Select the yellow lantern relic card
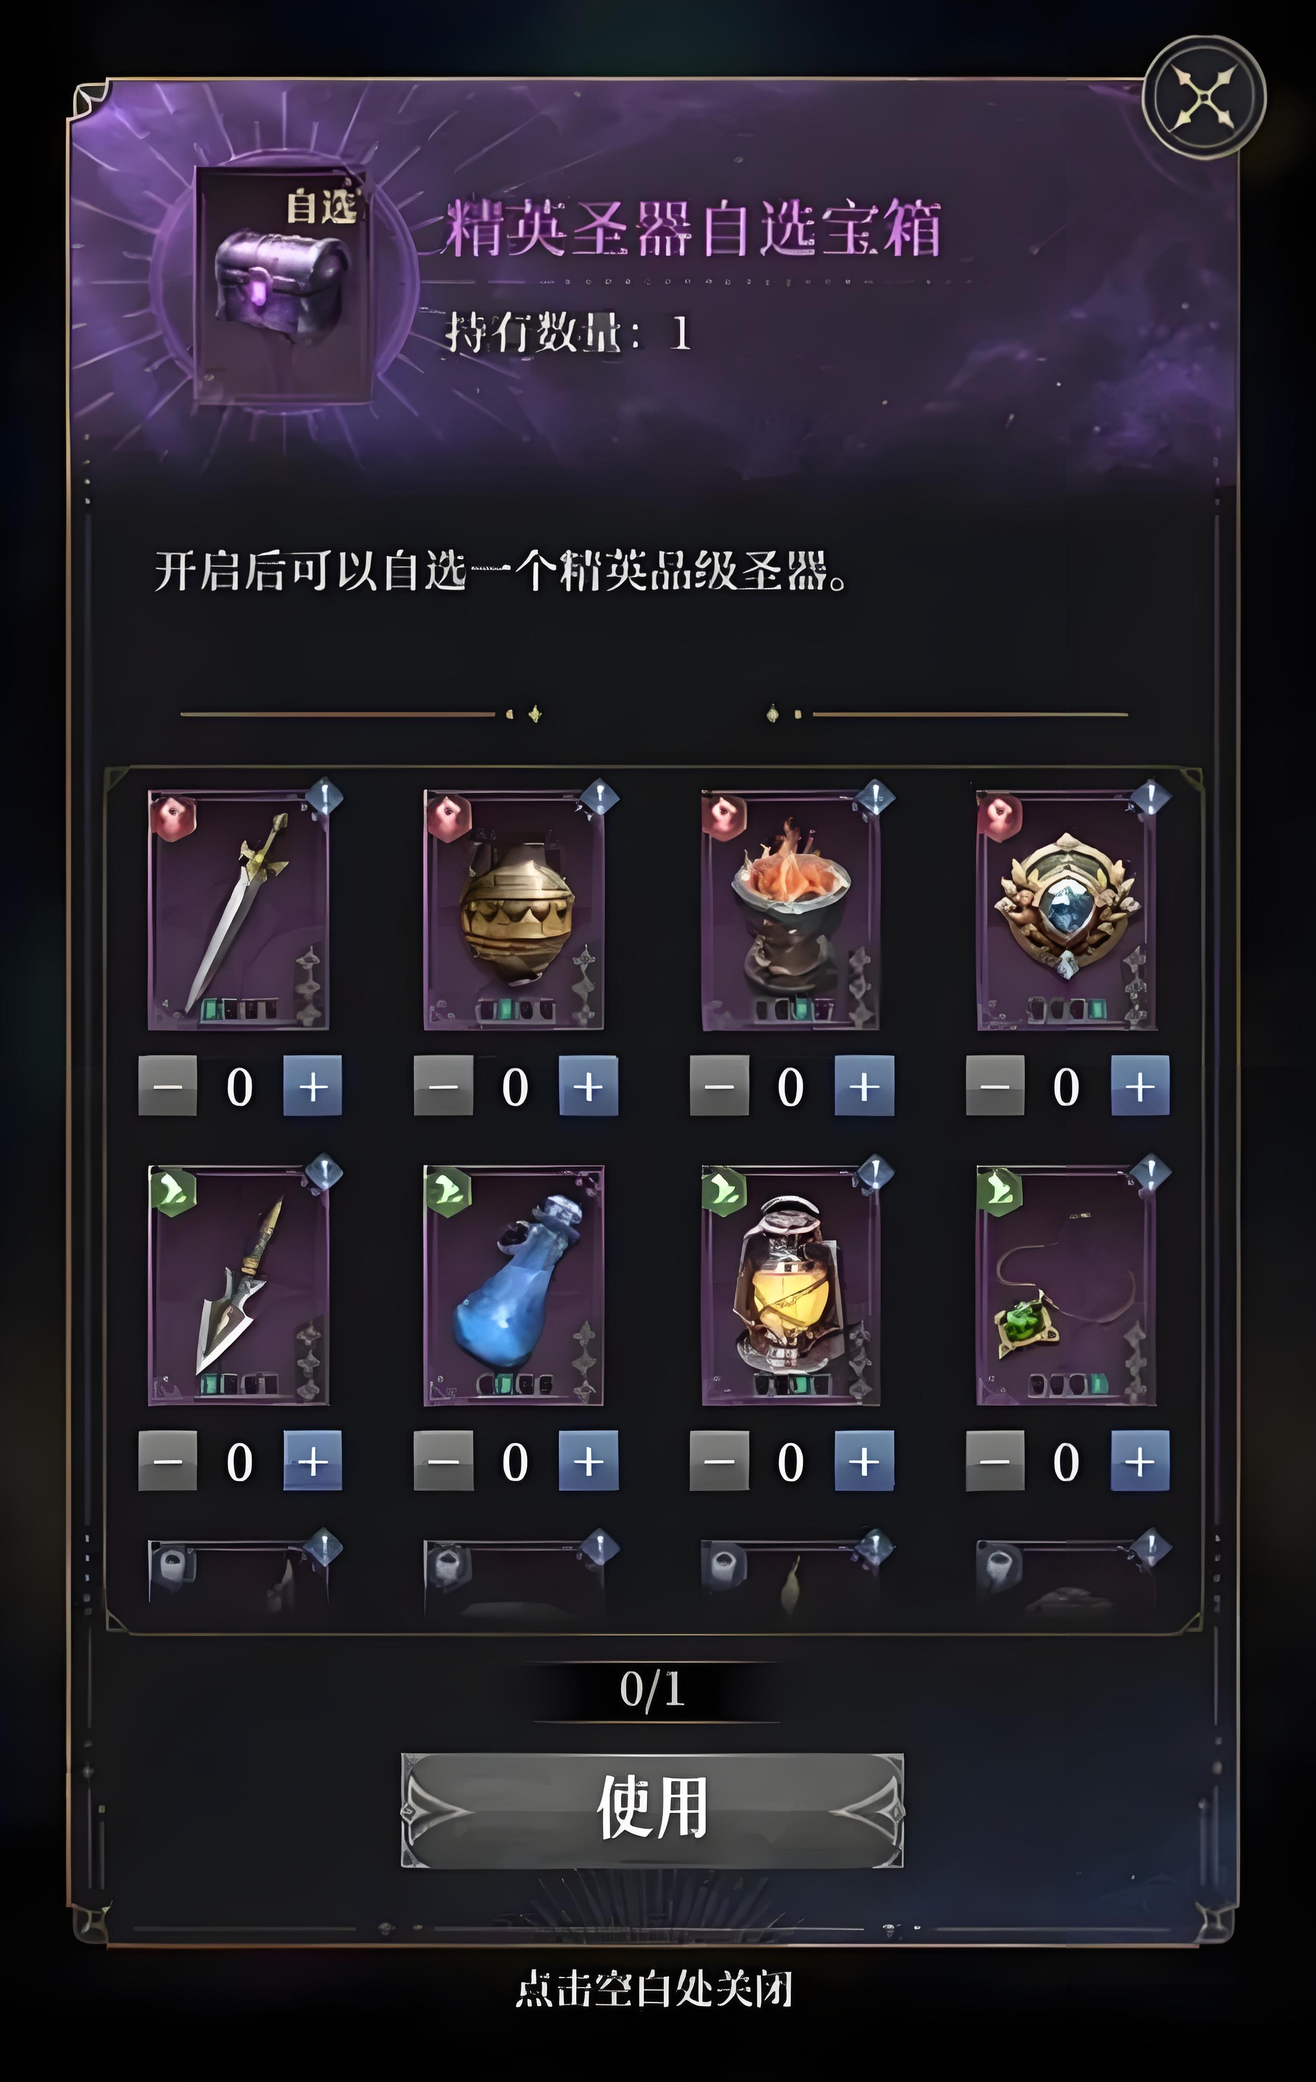 click(790, 1285)
